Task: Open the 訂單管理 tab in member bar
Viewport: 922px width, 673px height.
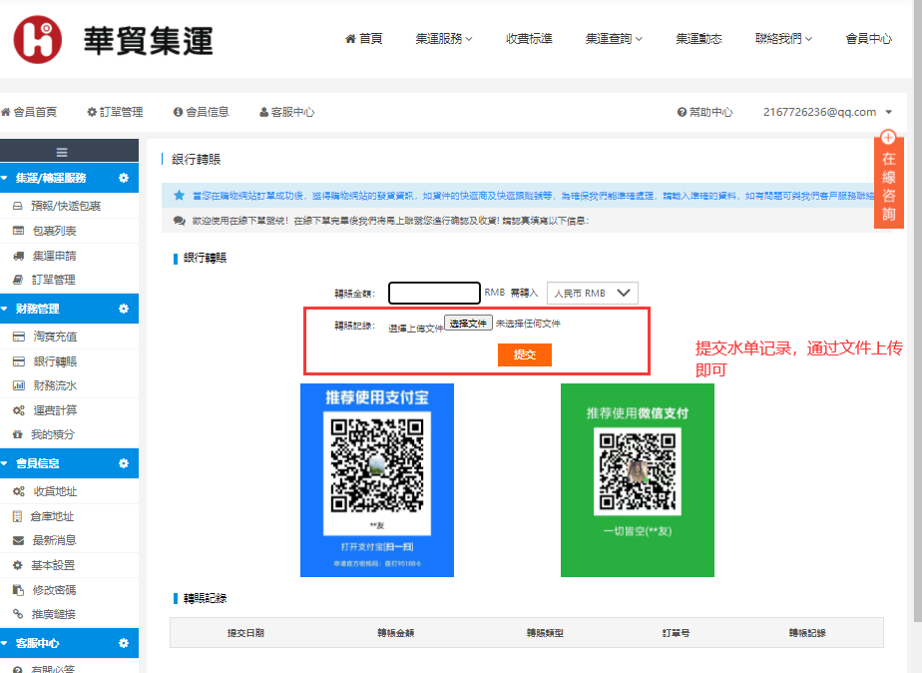Action: coord(115,113)
